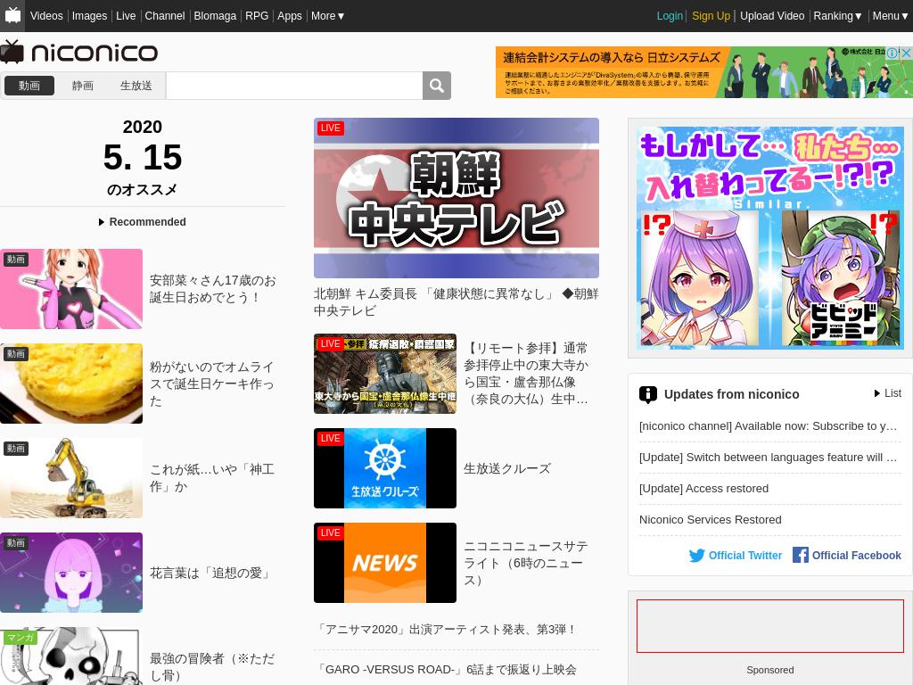Click title 花言葉は「追想の愛」

[x=212, y=574]
